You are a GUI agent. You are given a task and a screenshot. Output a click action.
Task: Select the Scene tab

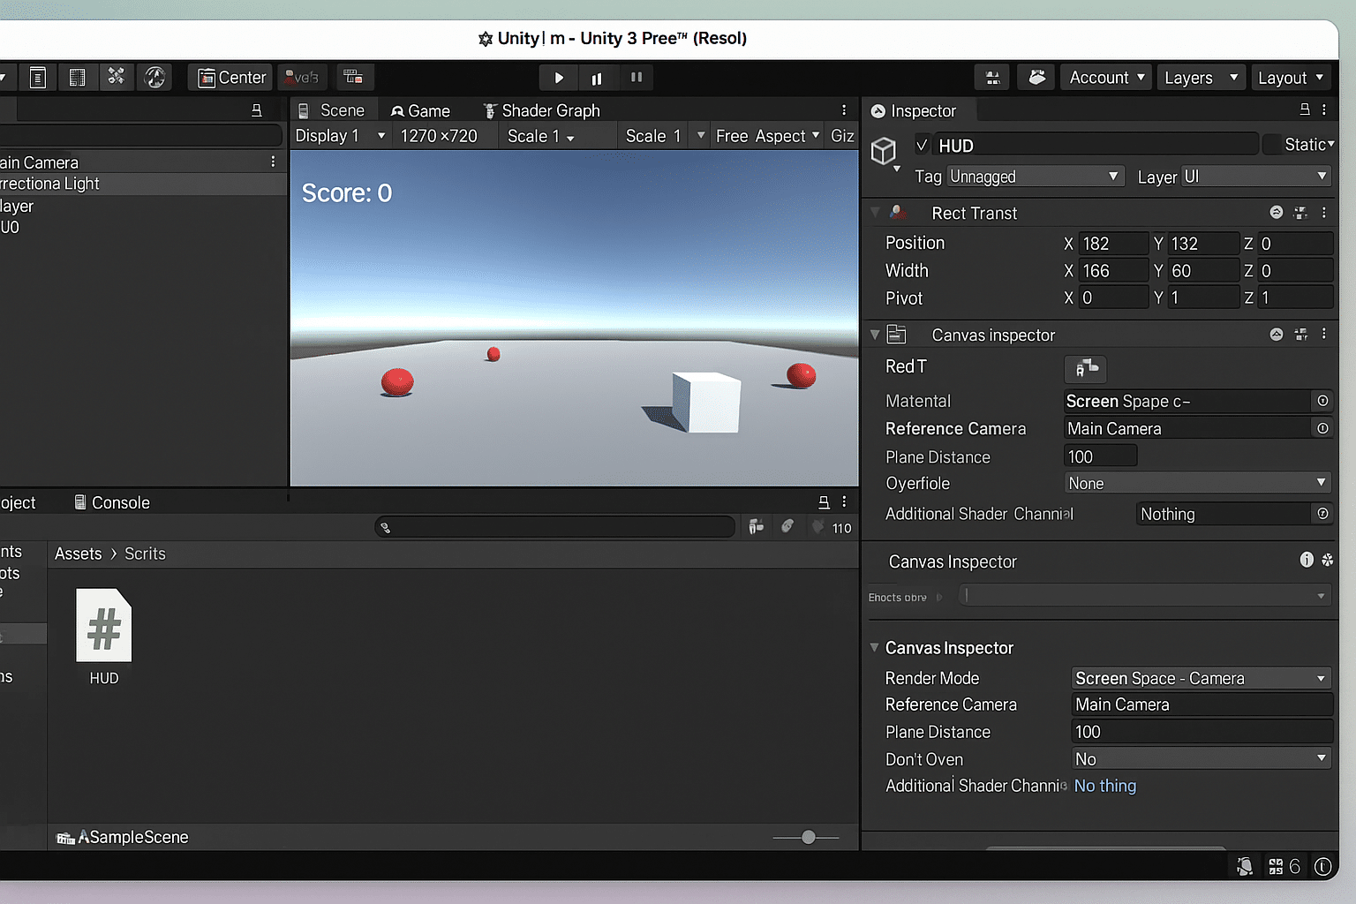(333, 109)
